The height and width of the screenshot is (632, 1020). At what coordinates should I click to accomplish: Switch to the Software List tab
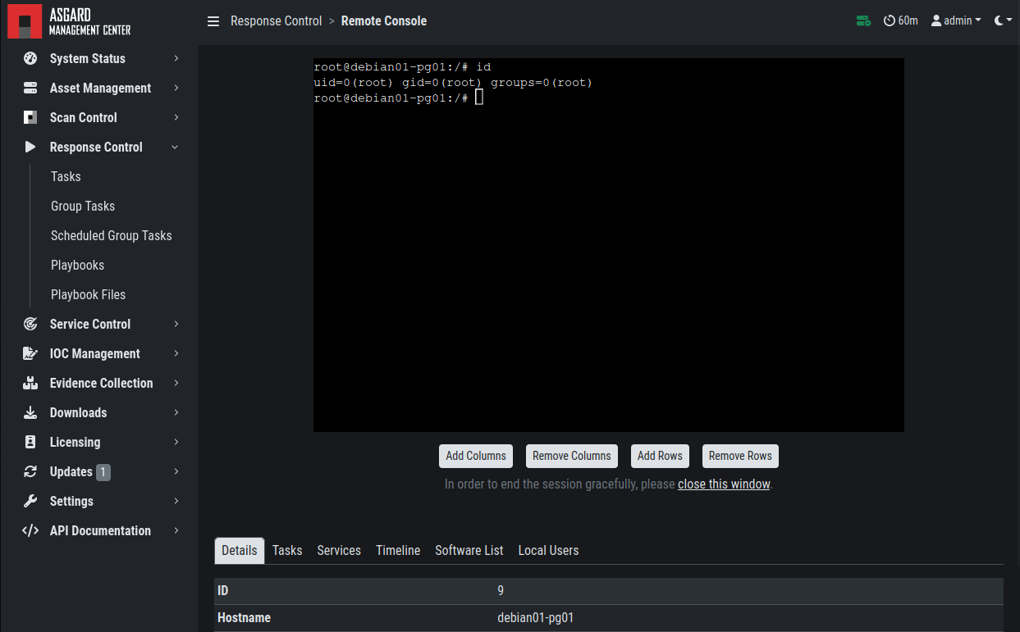tap(469, 551)
